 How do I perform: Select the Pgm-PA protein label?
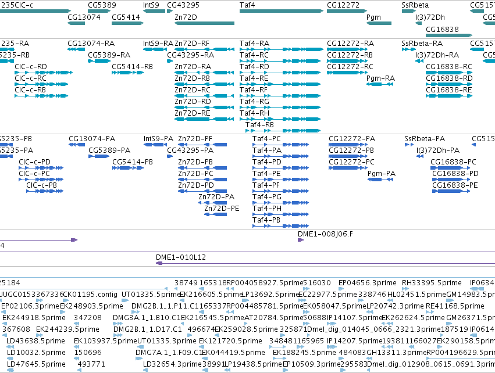pyautogui.click(x=382, y=173)
